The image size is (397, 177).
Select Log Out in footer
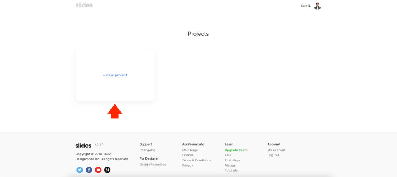coord(273,155)
